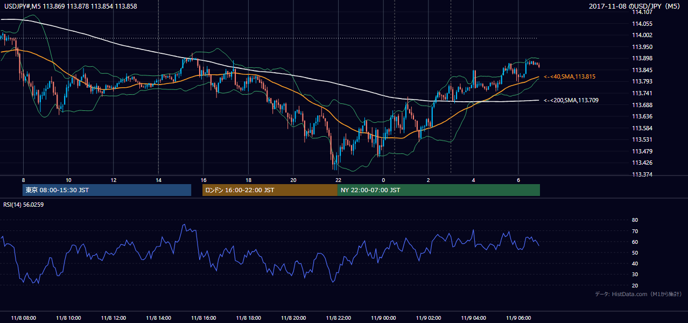Click the RSI 20 level label
The height and width of the screenshot is (323, 688).
635,285
